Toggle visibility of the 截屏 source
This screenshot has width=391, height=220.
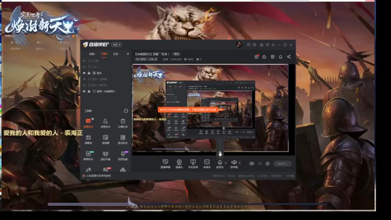[84, 91]
